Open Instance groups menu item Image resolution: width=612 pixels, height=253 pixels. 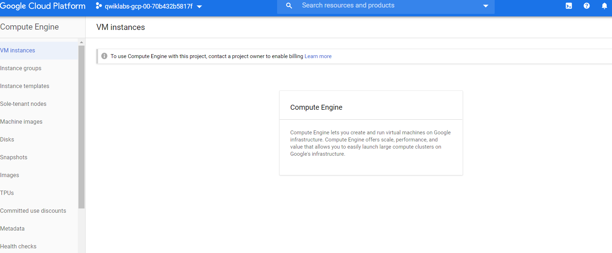21,68
